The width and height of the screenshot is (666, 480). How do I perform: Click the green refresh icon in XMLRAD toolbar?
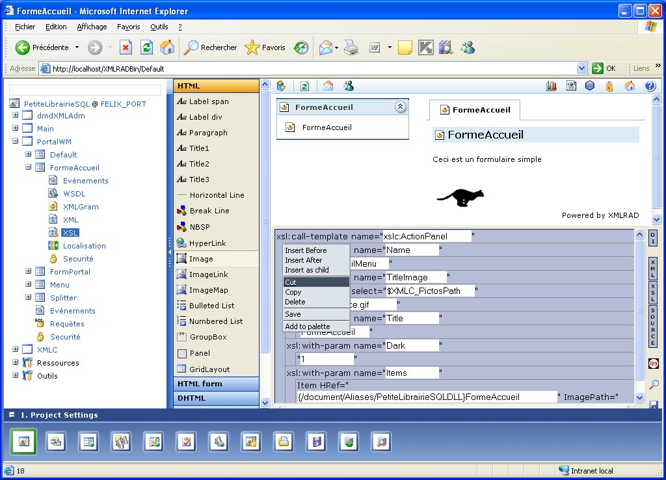point(304,86)
